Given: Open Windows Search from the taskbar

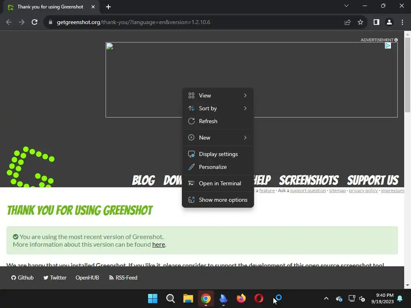Looking at the screenshot, I should pos(170,298).
